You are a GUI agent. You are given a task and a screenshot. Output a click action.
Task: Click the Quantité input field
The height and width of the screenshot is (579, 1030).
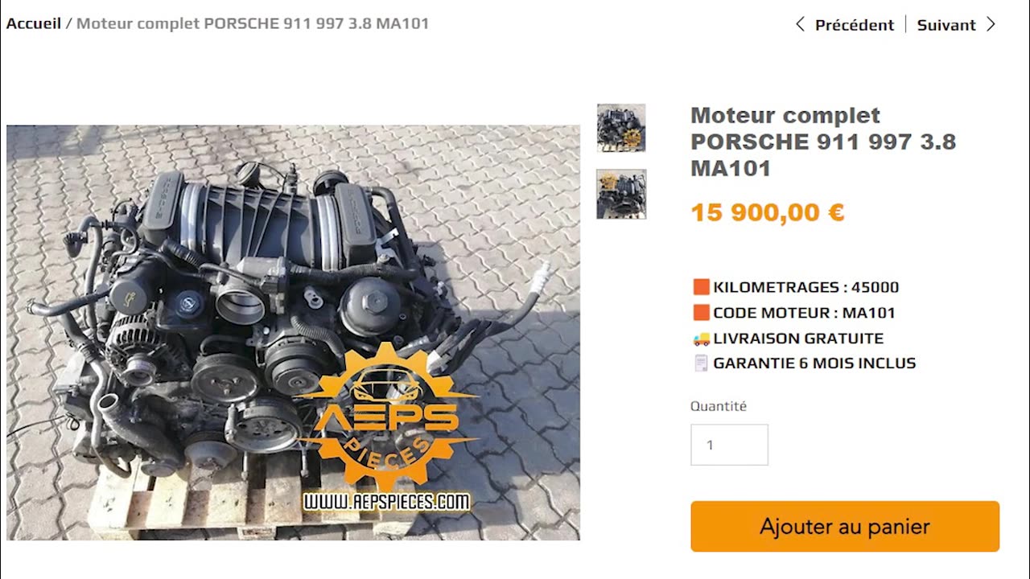click(729, 445)
